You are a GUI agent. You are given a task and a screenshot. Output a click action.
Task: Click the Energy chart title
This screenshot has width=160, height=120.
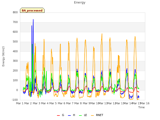[79, 2]
